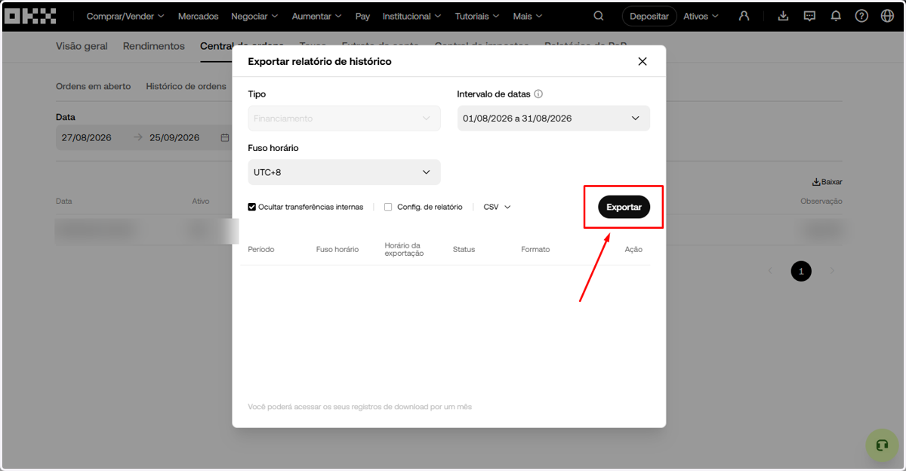The image size is (906, 471).
Task: Click info icon beside Intervalo de datas
Action: coord(538,94)
